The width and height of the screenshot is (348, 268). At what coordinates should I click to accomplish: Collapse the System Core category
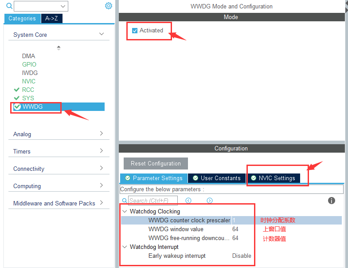(102, 34)
